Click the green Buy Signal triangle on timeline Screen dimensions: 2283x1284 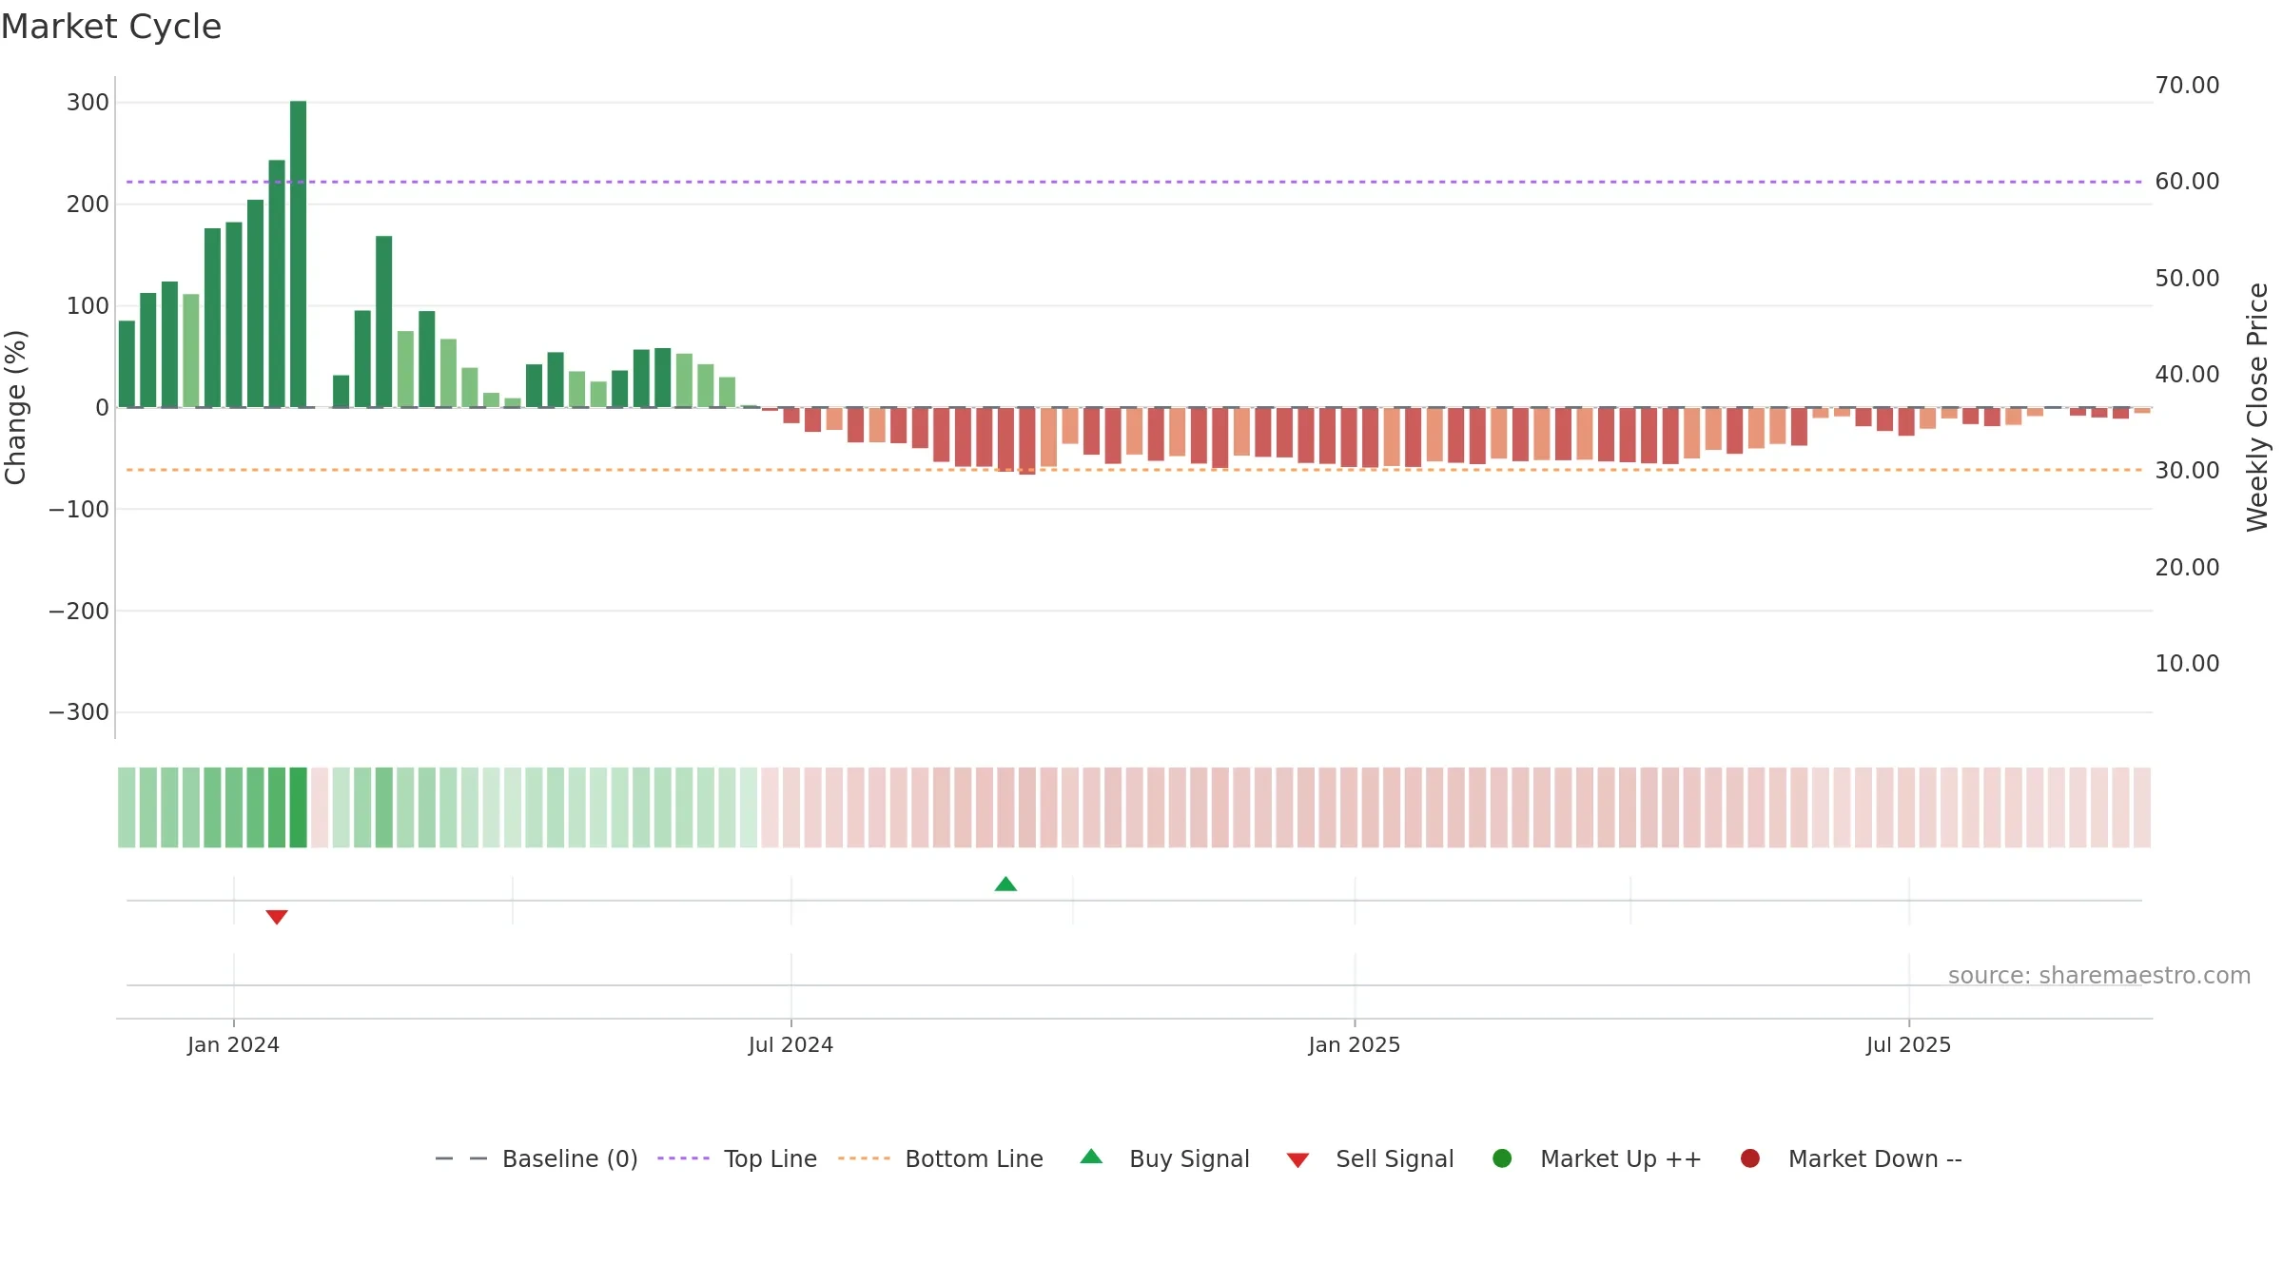1005,884
